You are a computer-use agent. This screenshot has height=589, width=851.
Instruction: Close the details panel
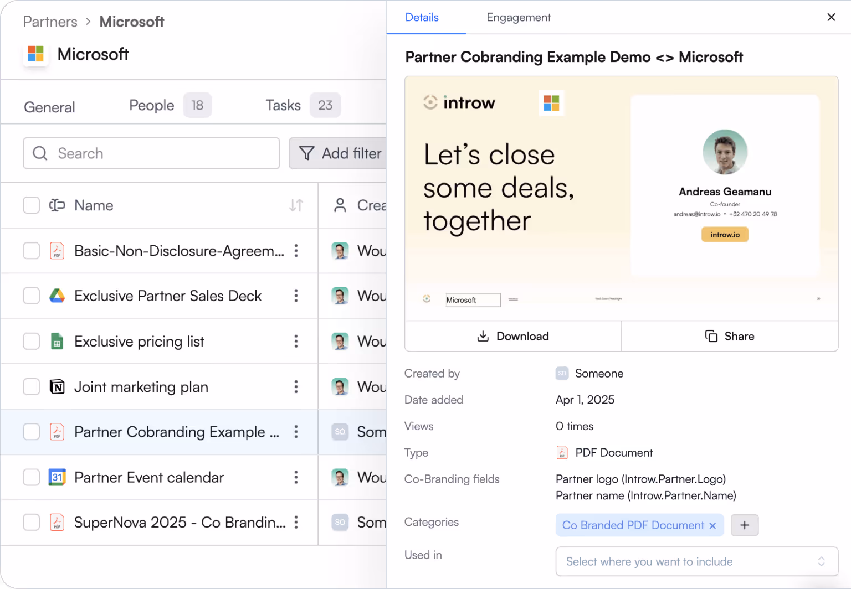tap(831, 17)
